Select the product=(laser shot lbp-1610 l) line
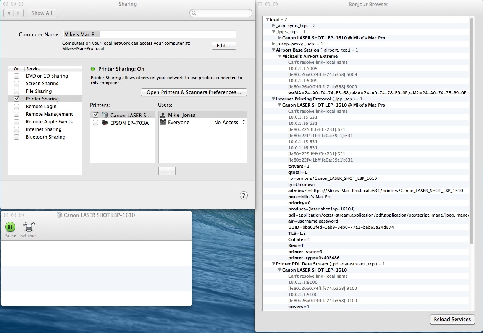 [x=321, y=209]
